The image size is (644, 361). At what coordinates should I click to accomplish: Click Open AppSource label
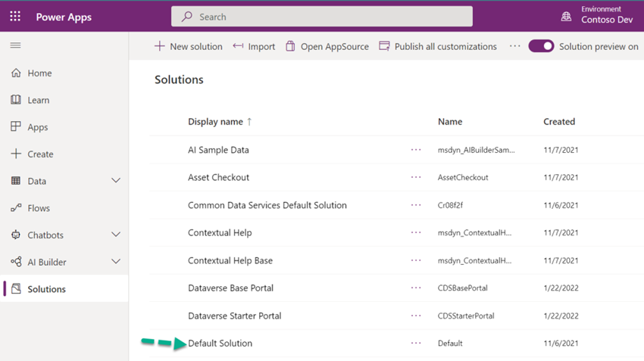[x=335, y=47]
